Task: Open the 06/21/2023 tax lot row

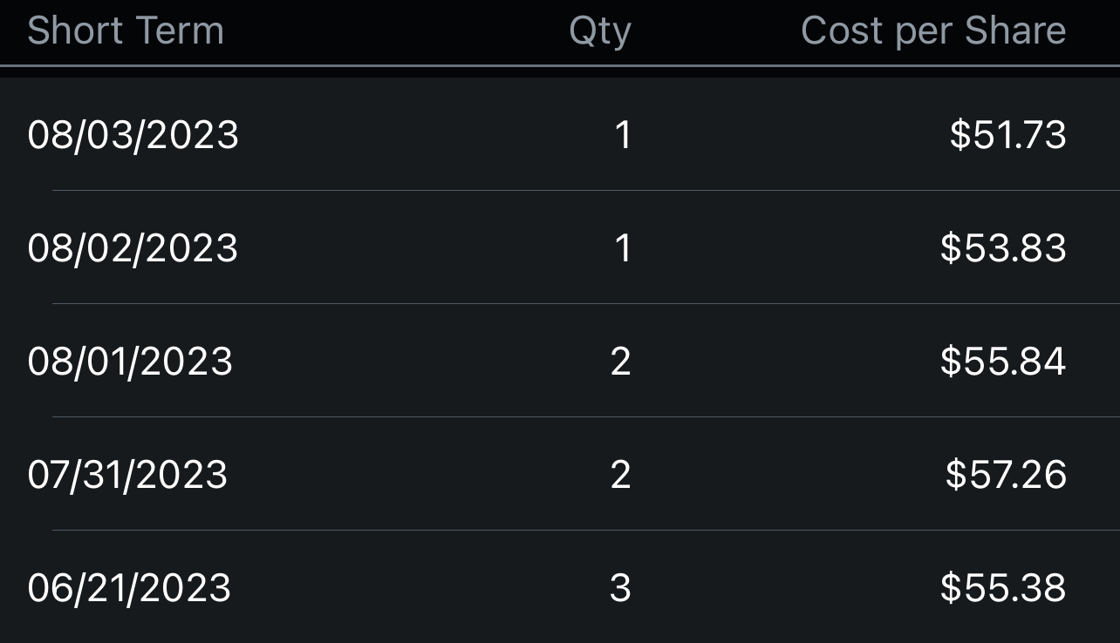Action: click(x=560, y=587)
